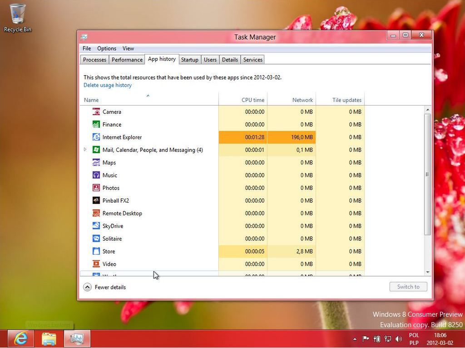
Task: Click the taskbar clock 18:06
Action: click(x=440, y=339)
